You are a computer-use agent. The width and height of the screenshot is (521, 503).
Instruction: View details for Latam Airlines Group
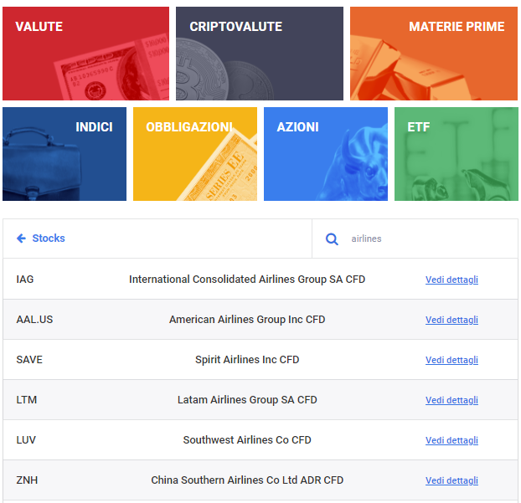coord(451,400)
